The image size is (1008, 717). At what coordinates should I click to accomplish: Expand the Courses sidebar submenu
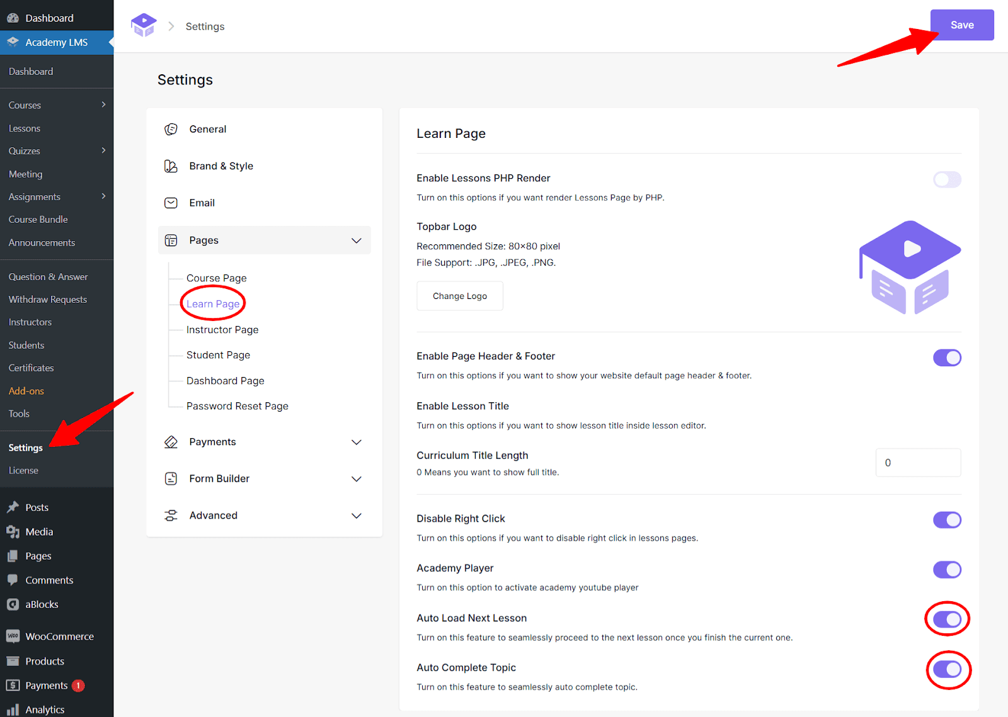pos(103,104)
